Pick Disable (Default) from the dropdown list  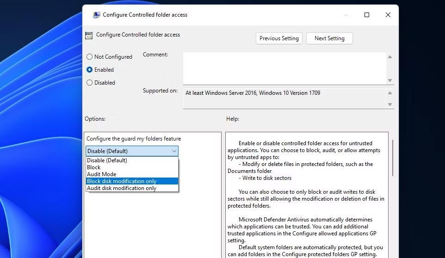107,160
